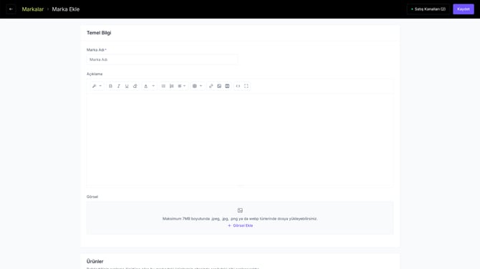Toggle bold formatting in description editor
Viewport: 480px width, 269px height.
point(110,86)
